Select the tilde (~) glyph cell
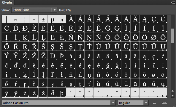 pyautogui.click(x=15, y=19)
